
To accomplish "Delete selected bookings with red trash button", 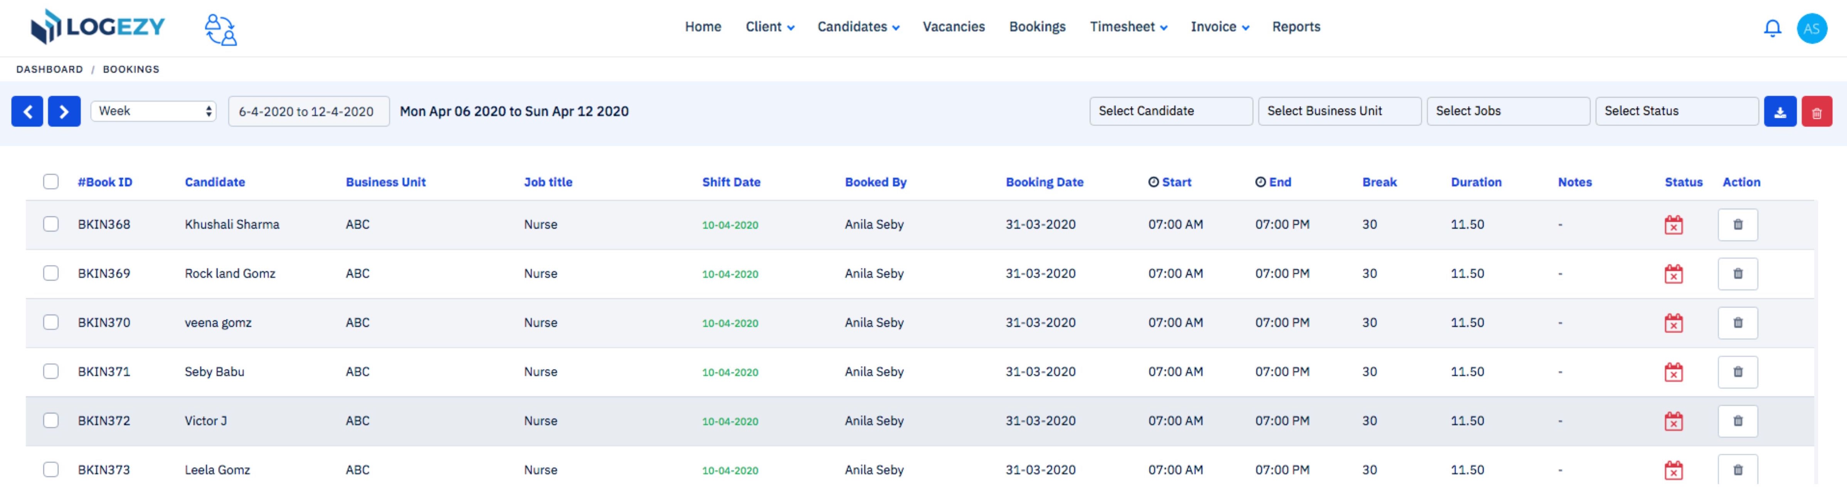I will click(x=1816, y=112).
